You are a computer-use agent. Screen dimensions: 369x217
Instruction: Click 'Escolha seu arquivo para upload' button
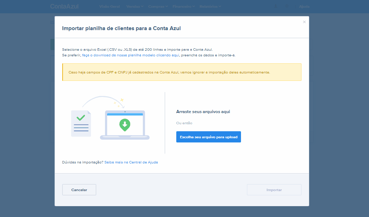tap(208, 137)
